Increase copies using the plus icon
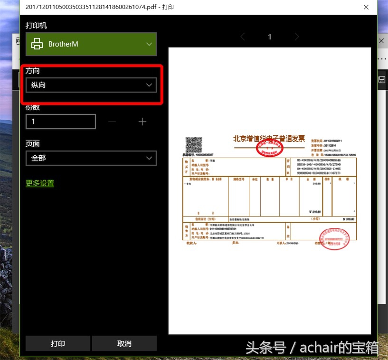The image size is (388, 360). (x=142, y=122)
